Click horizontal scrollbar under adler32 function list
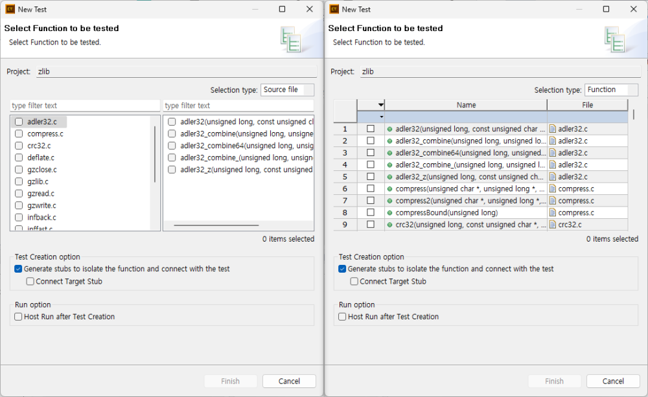 (x=220, y=225)
